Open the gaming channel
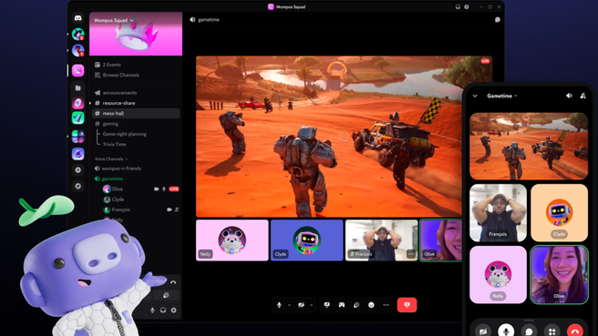The width and height of the screenshot is (598, 336). click(x=107, y=124)
